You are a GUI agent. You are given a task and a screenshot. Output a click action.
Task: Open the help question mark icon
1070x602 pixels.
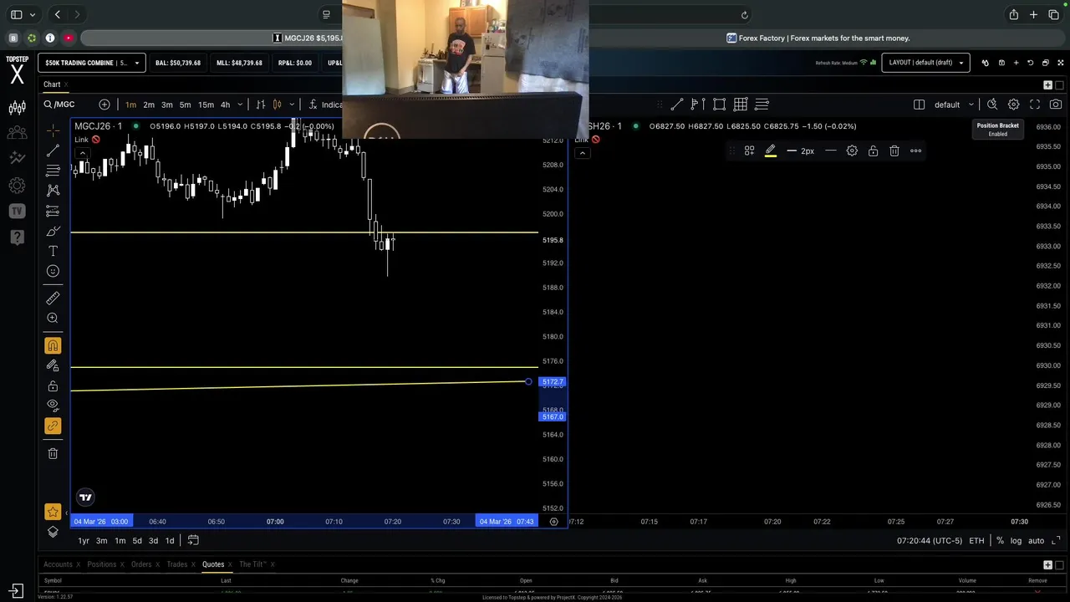(17, 237)
